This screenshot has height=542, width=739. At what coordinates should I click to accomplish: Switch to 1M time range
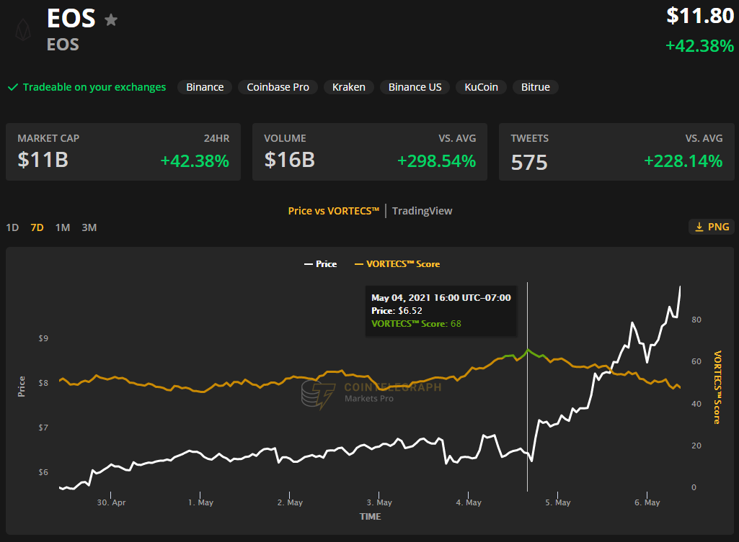(63, 227)
